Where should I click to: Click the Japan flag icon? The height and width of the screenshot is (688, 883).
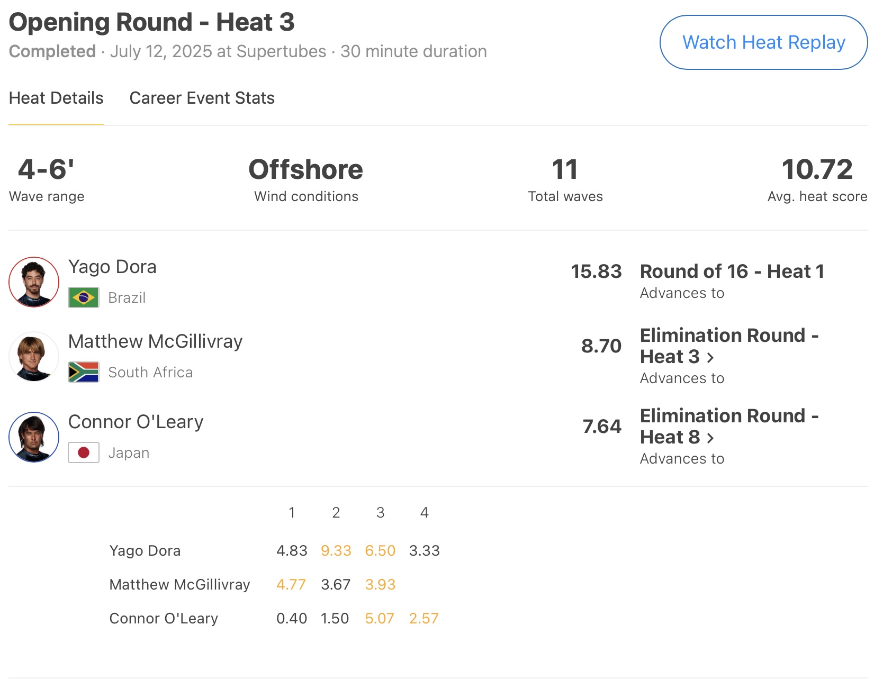[x=84, y=452]
